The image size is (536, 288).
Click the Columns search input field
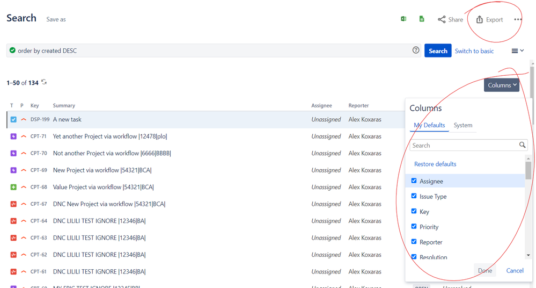pos(468,145)
